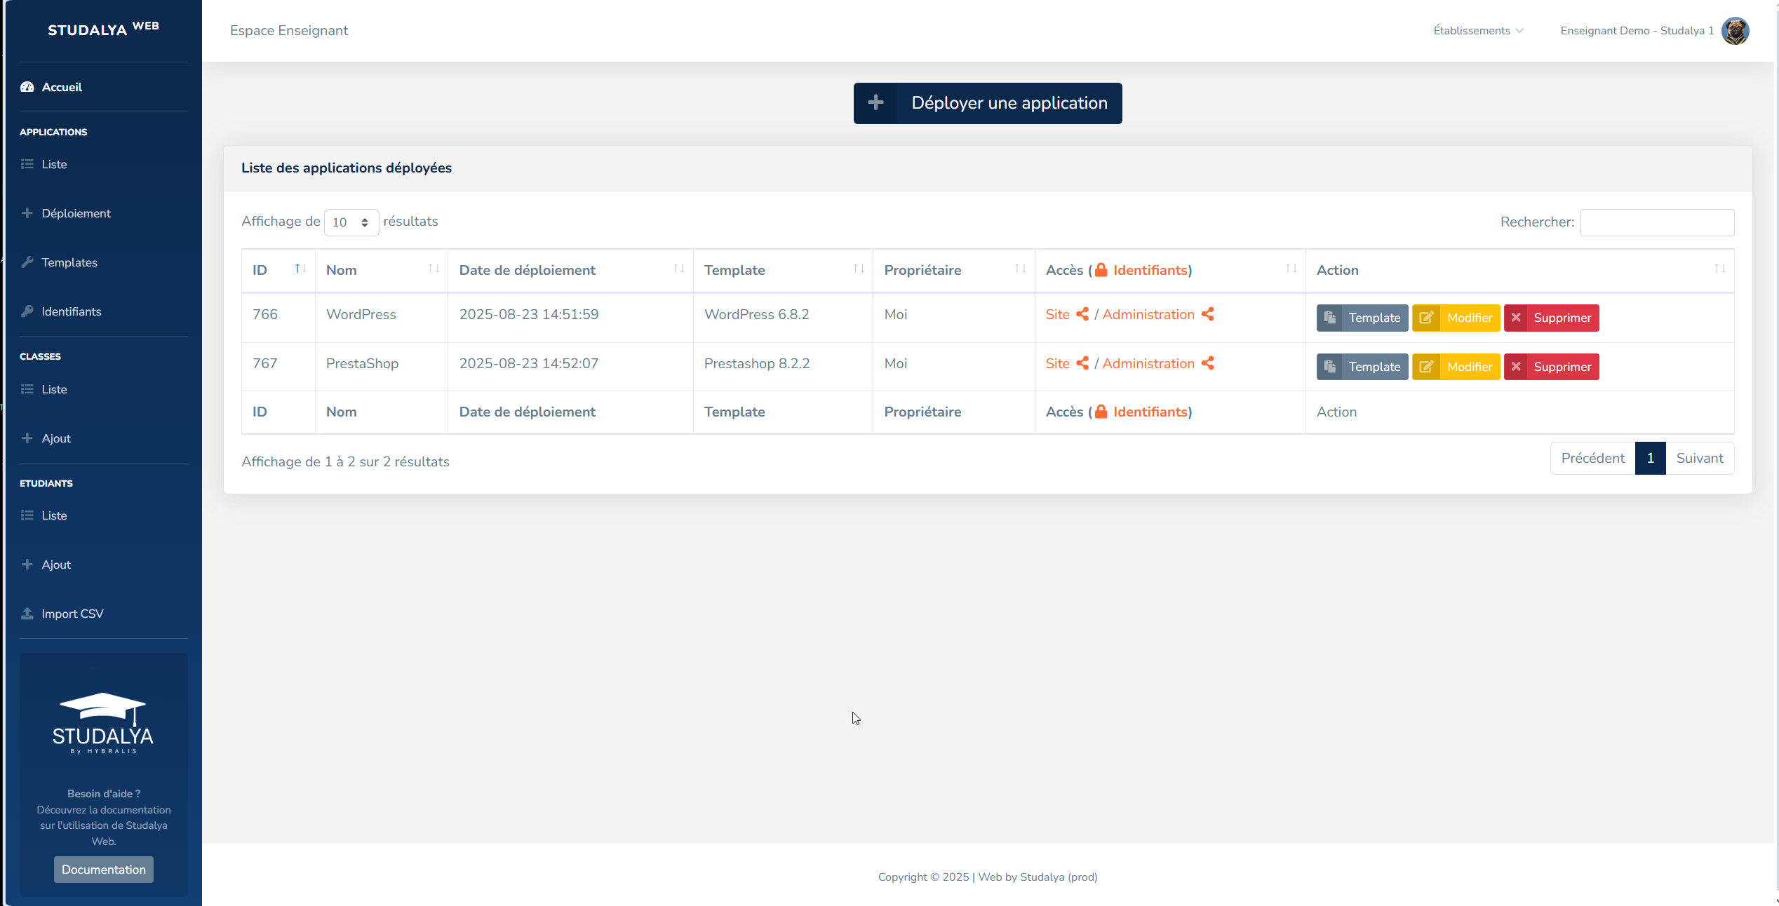1779x906 pixels.
Task: Click the lock icon in the Accès header
Action: 1101,270
